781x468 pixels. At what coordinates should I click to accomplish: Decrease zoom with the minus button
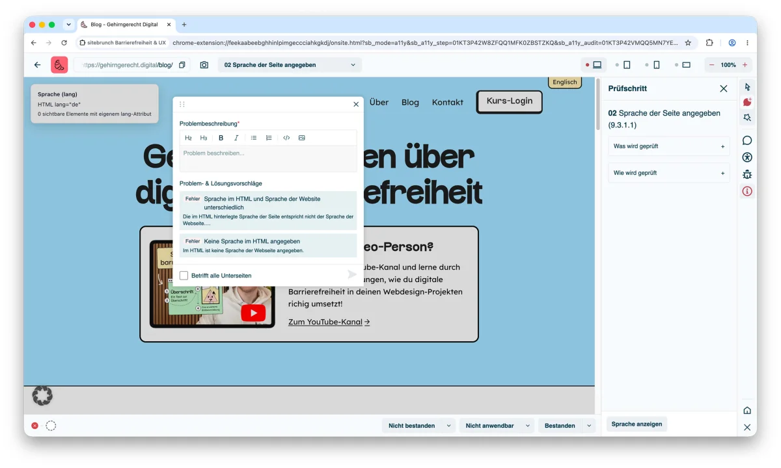711,65
